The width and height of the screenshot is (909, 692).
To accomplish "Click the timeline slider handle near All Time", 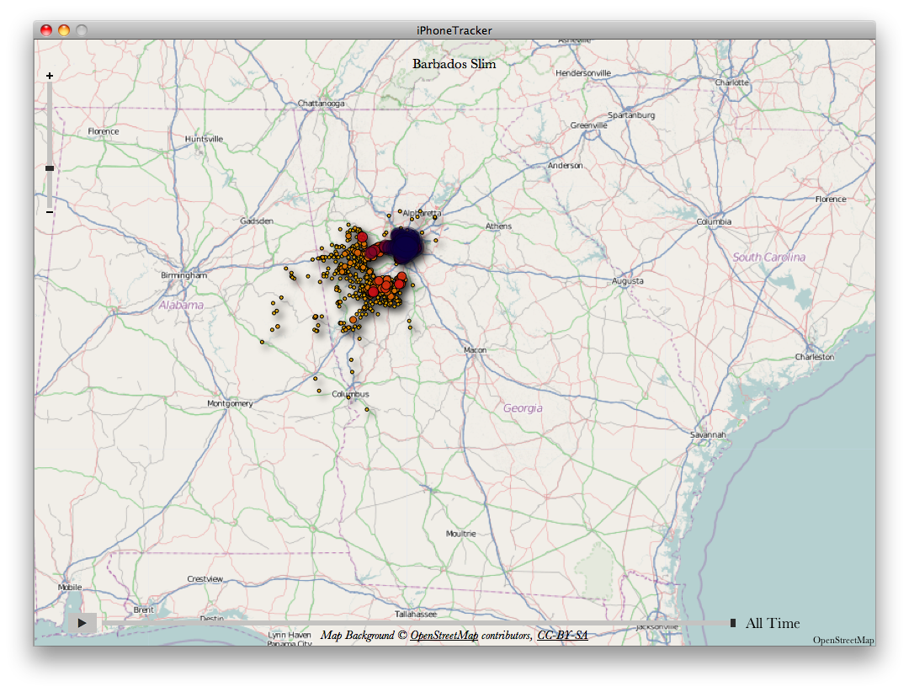I will (733, 623).
